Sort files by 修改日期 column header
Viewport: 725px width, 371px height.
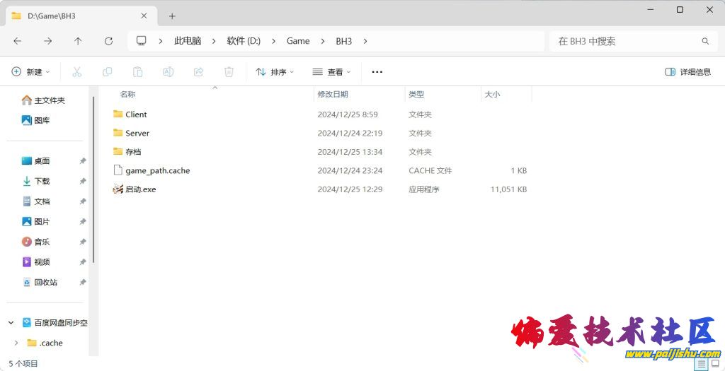click(x=333, y=94)
